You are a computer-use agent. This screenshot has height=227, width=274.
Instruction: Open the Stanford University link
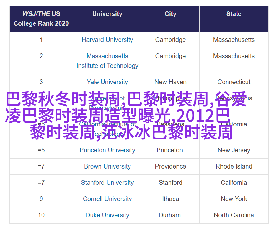107,183
